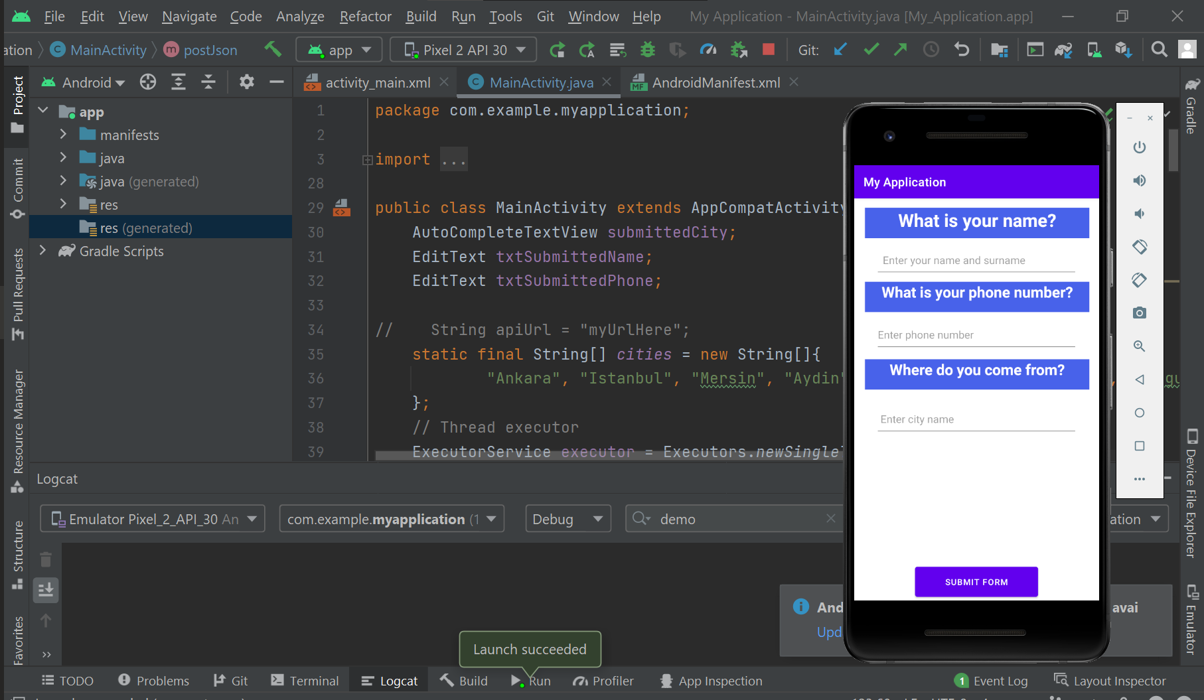Clear the Logcat with the trash icon

[45, 559]
